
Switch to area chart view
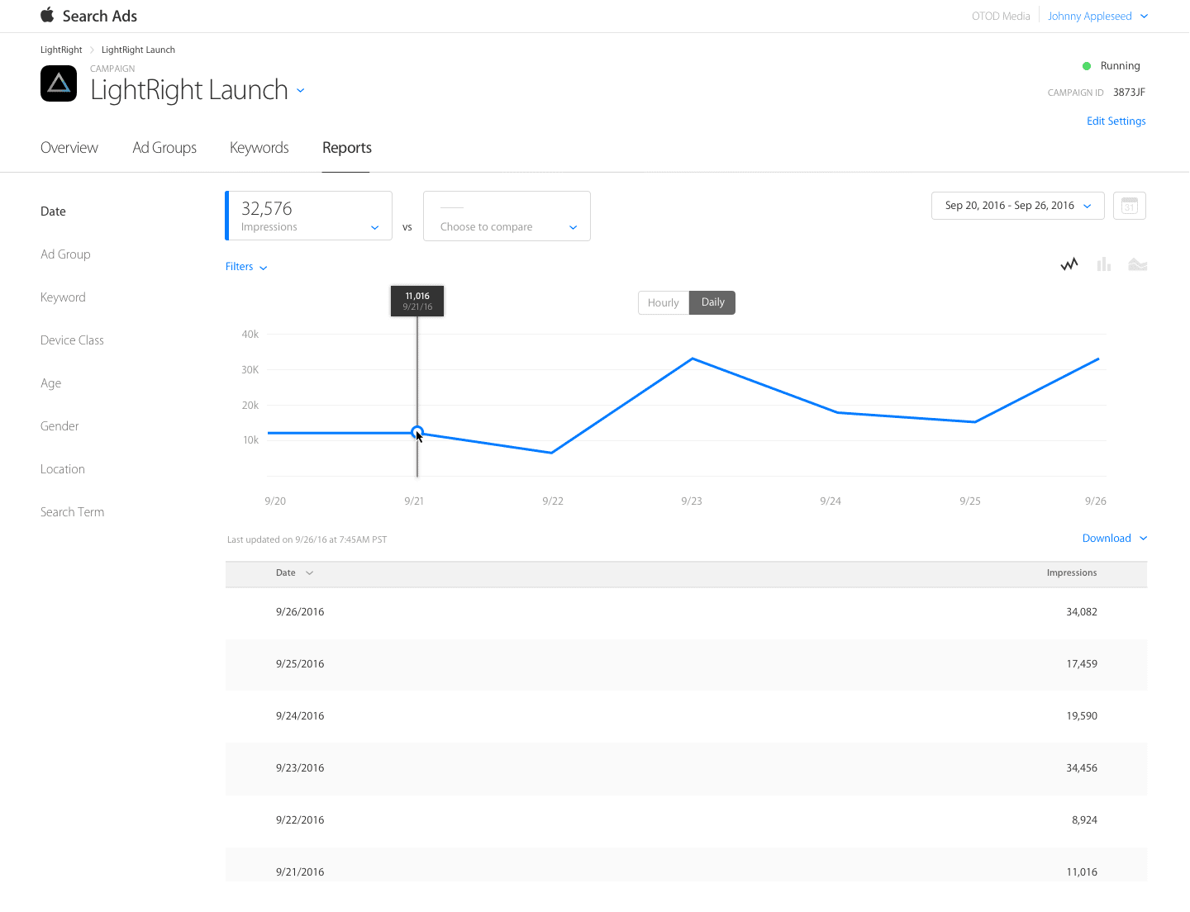(x=1137, y=264)
